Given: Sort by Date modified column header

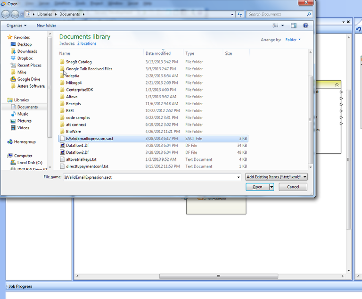Looking at the screenshot, I should [158, 53].
